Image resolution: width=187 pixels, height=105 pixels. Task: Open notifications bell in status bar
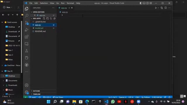point(169,97)
